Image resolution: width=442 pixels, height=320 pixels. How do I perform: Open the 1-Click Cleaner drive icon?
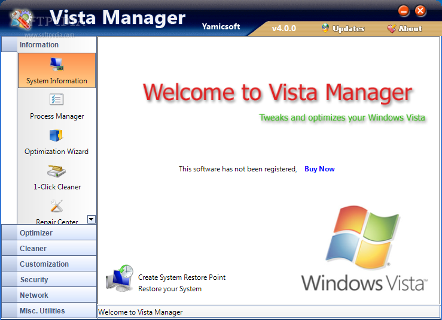pos(56,171)
